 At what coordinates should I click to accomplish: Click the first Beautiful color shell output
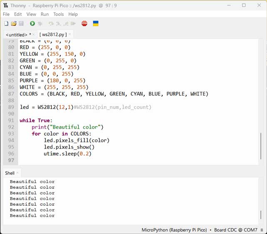pyautogui.click(x=32, y=182)
